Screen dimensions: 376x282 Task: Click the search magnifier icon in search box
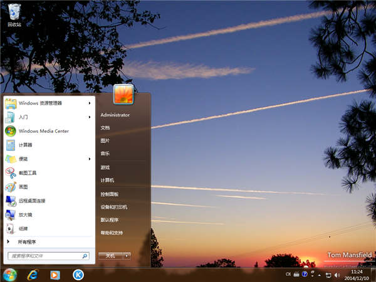pyautogui.click(x=85, y=256)
